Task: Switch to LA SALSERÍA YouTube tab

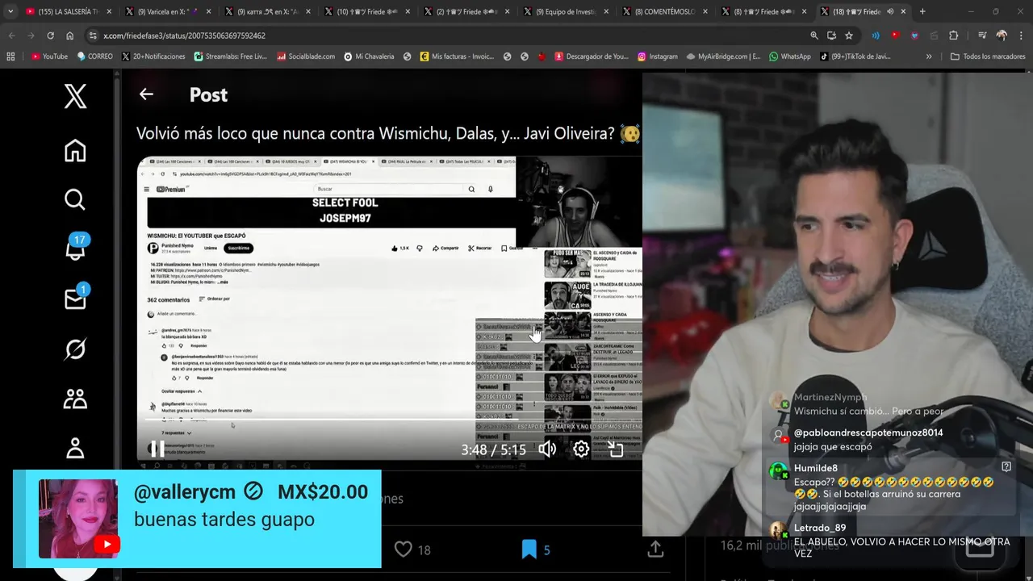Action: pyautogui.click(x=69, y=11)
